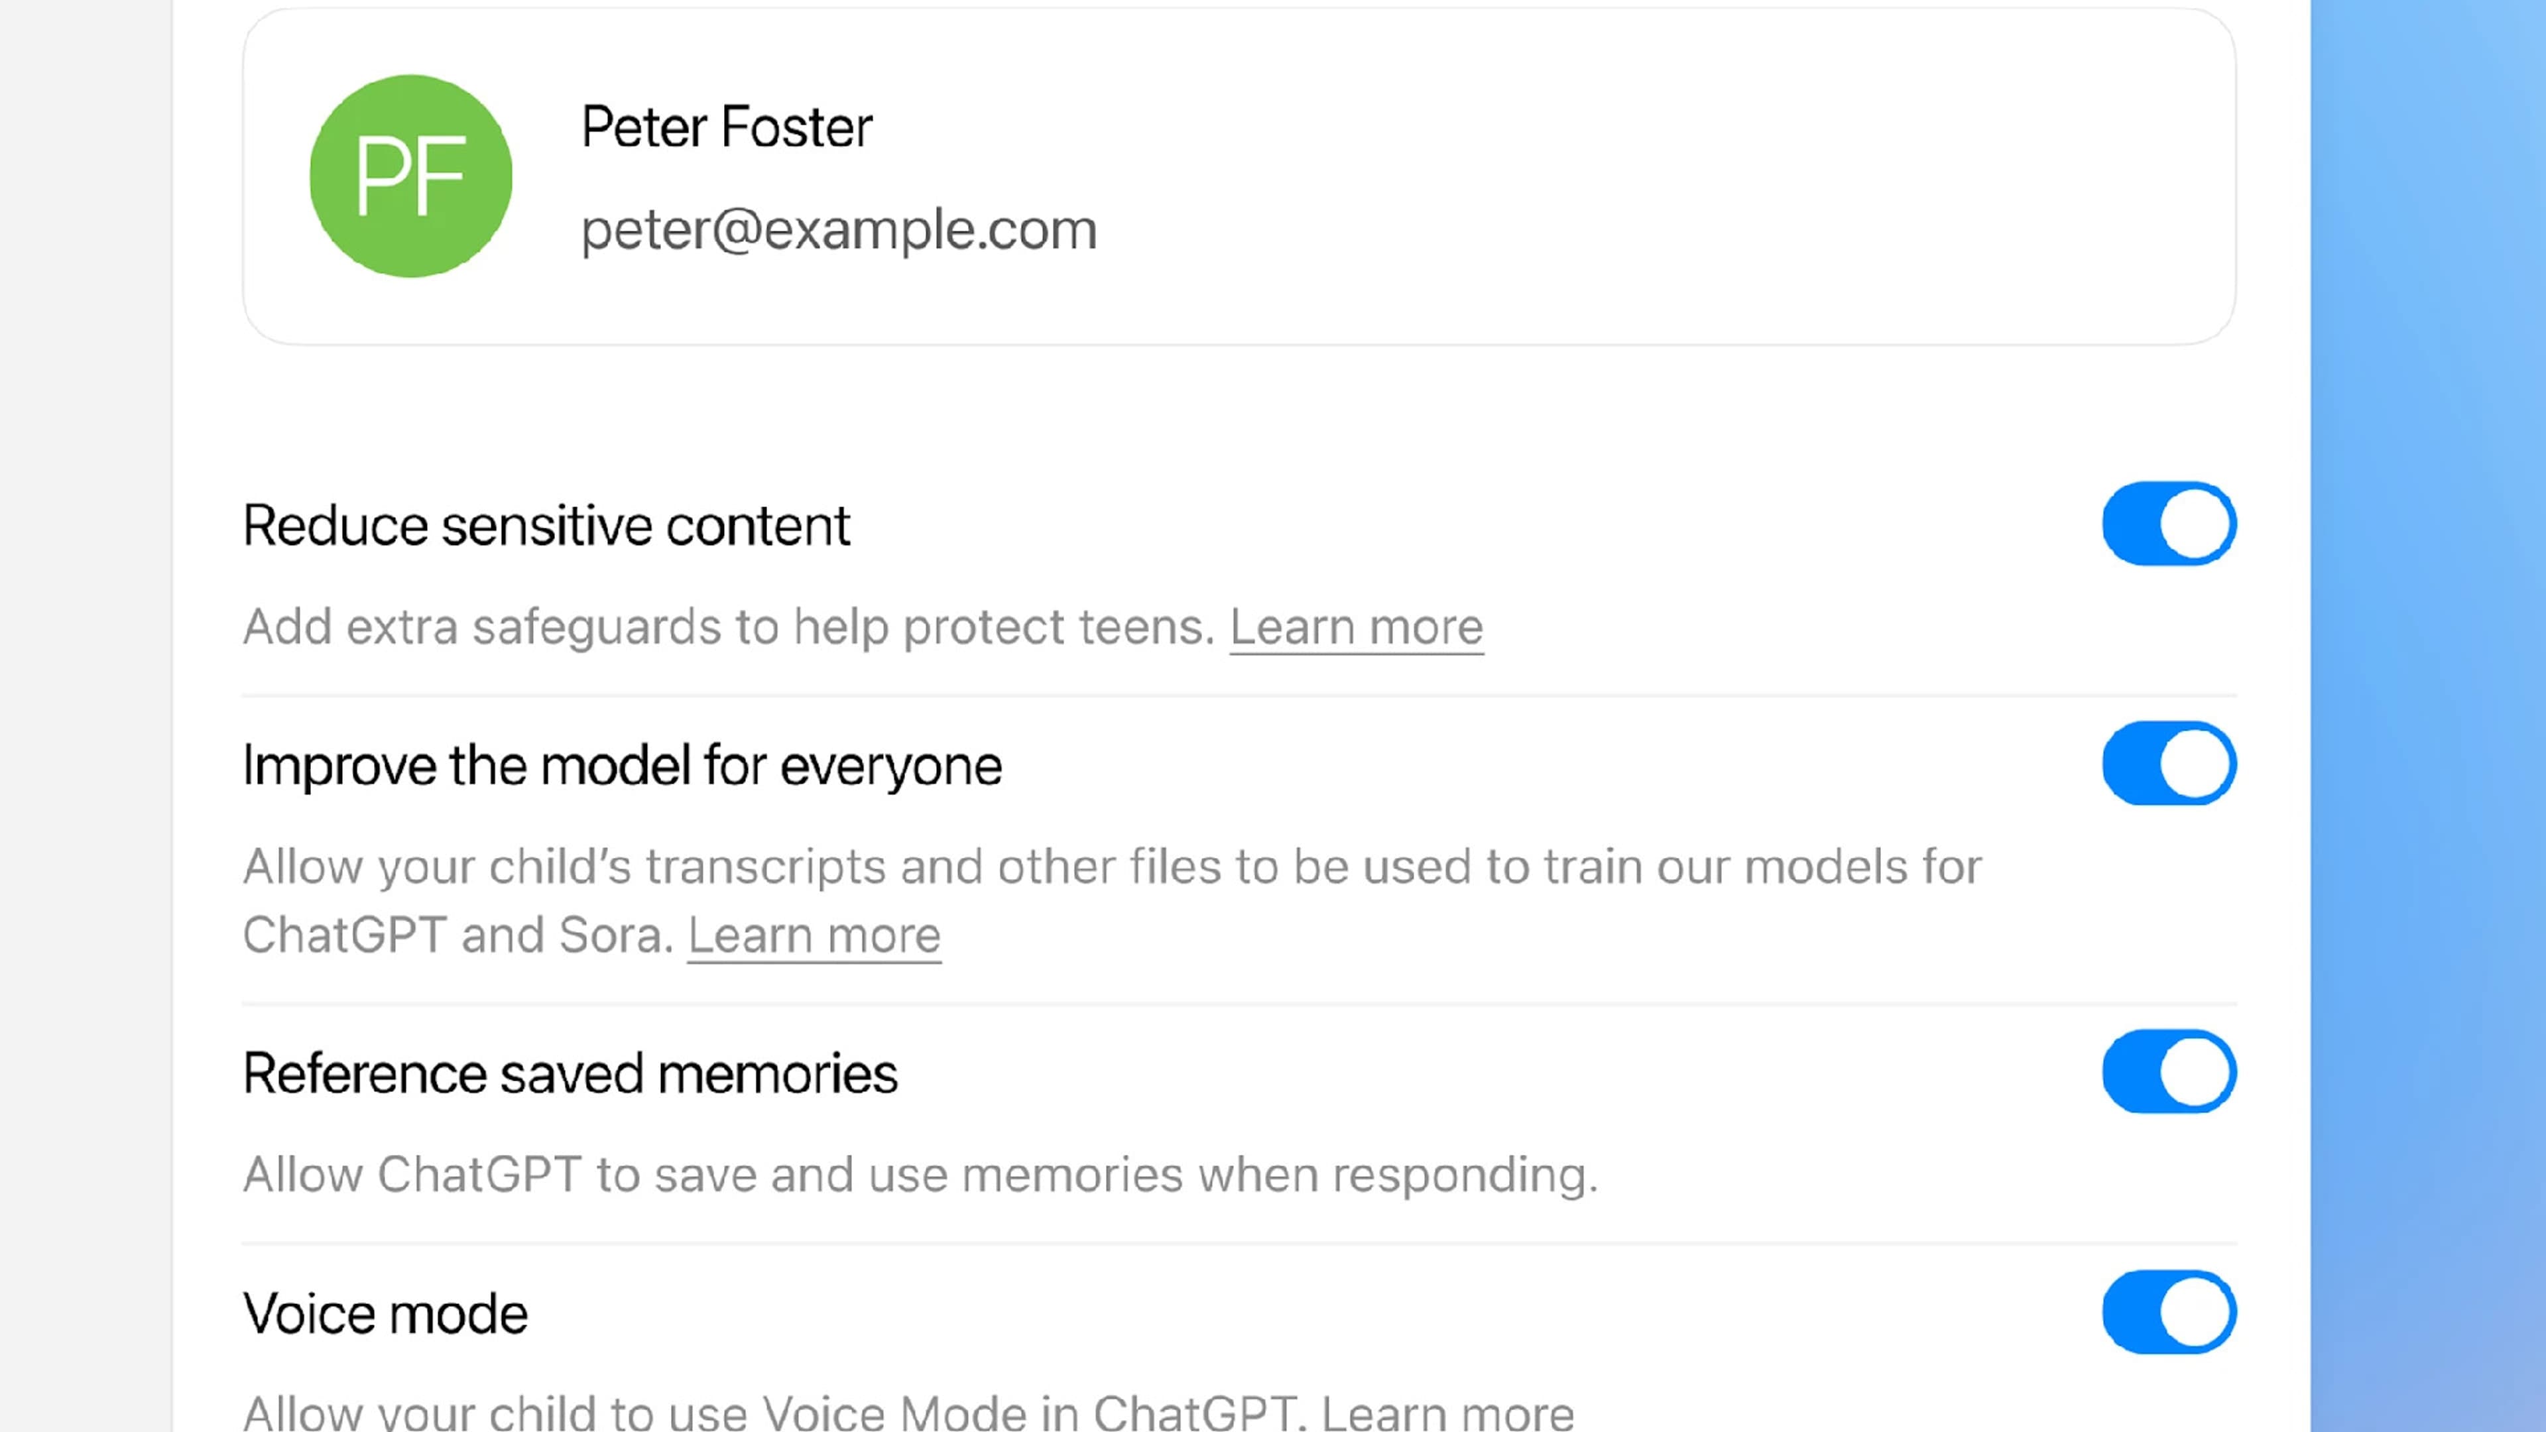Click the peter@example.com email address
This screenshot has width=2546, height=1432.
click(x=838, y=229)
